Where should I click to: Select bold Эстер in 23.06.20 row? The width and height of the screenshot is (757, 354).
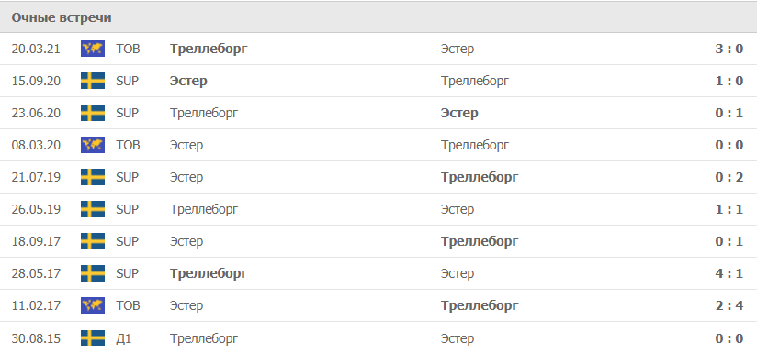pyautogui.click(x=459, y=113)
